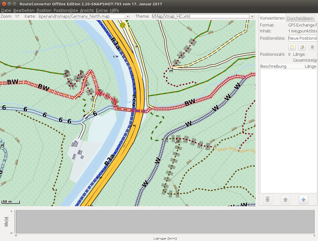Click the Länge column header
The height and width of the screenshot is (241, 318).
click(310, 66)
